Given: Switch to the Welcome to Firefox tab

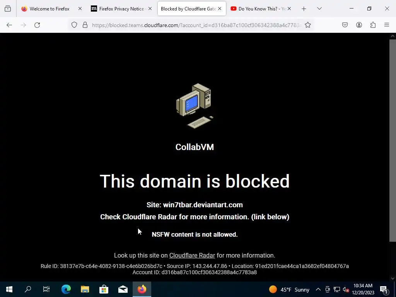Looking at the screenshot, I should click(x=49, y=9).
